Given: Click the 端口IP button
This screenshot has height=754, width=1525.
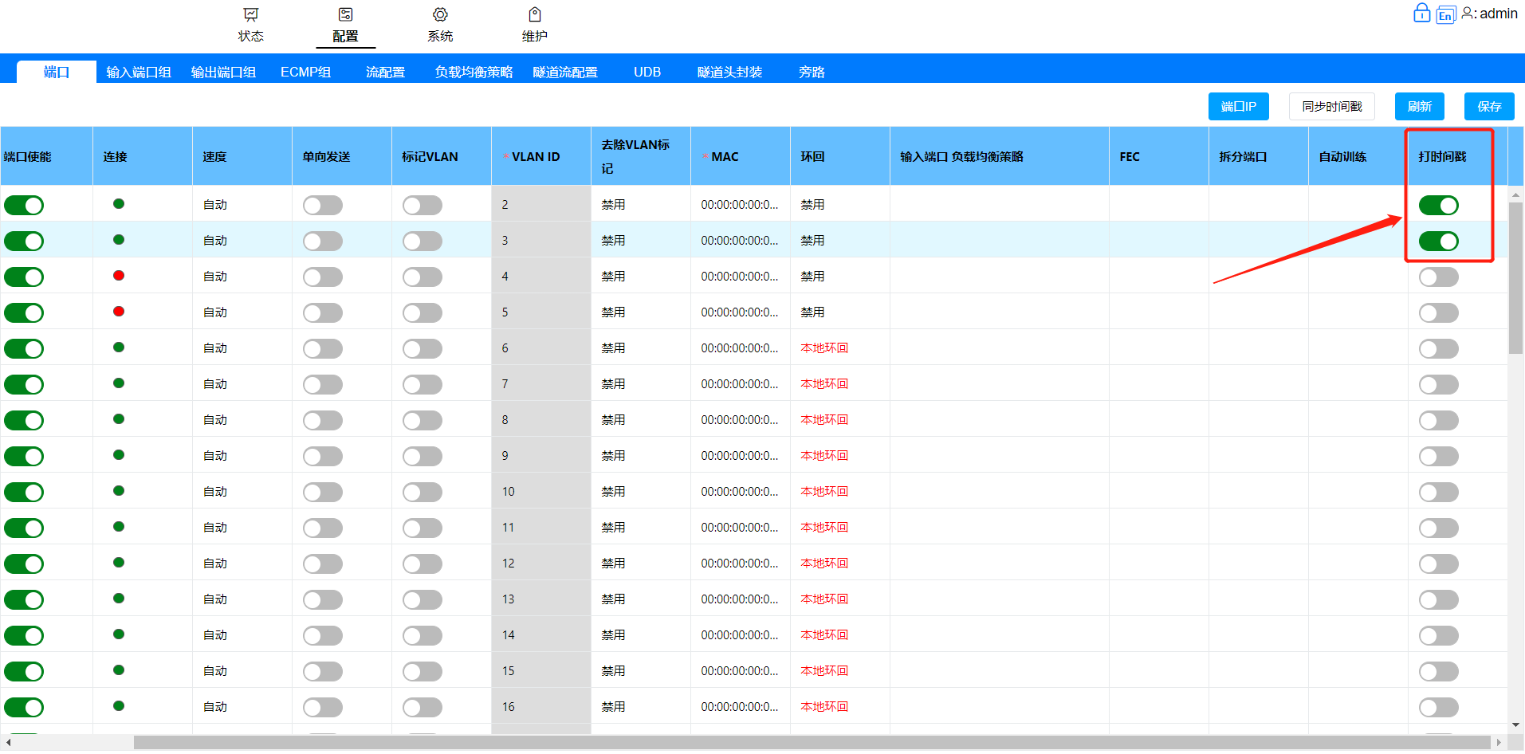Looking at the screenshot, I should pyautogui.click(x=1238, y=106).
